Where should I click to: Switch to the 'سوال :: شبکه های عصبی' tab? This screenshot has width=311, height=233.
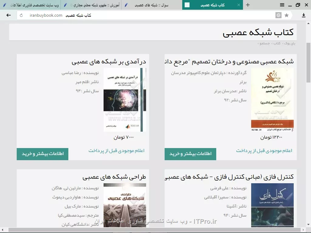pos(152,5)
